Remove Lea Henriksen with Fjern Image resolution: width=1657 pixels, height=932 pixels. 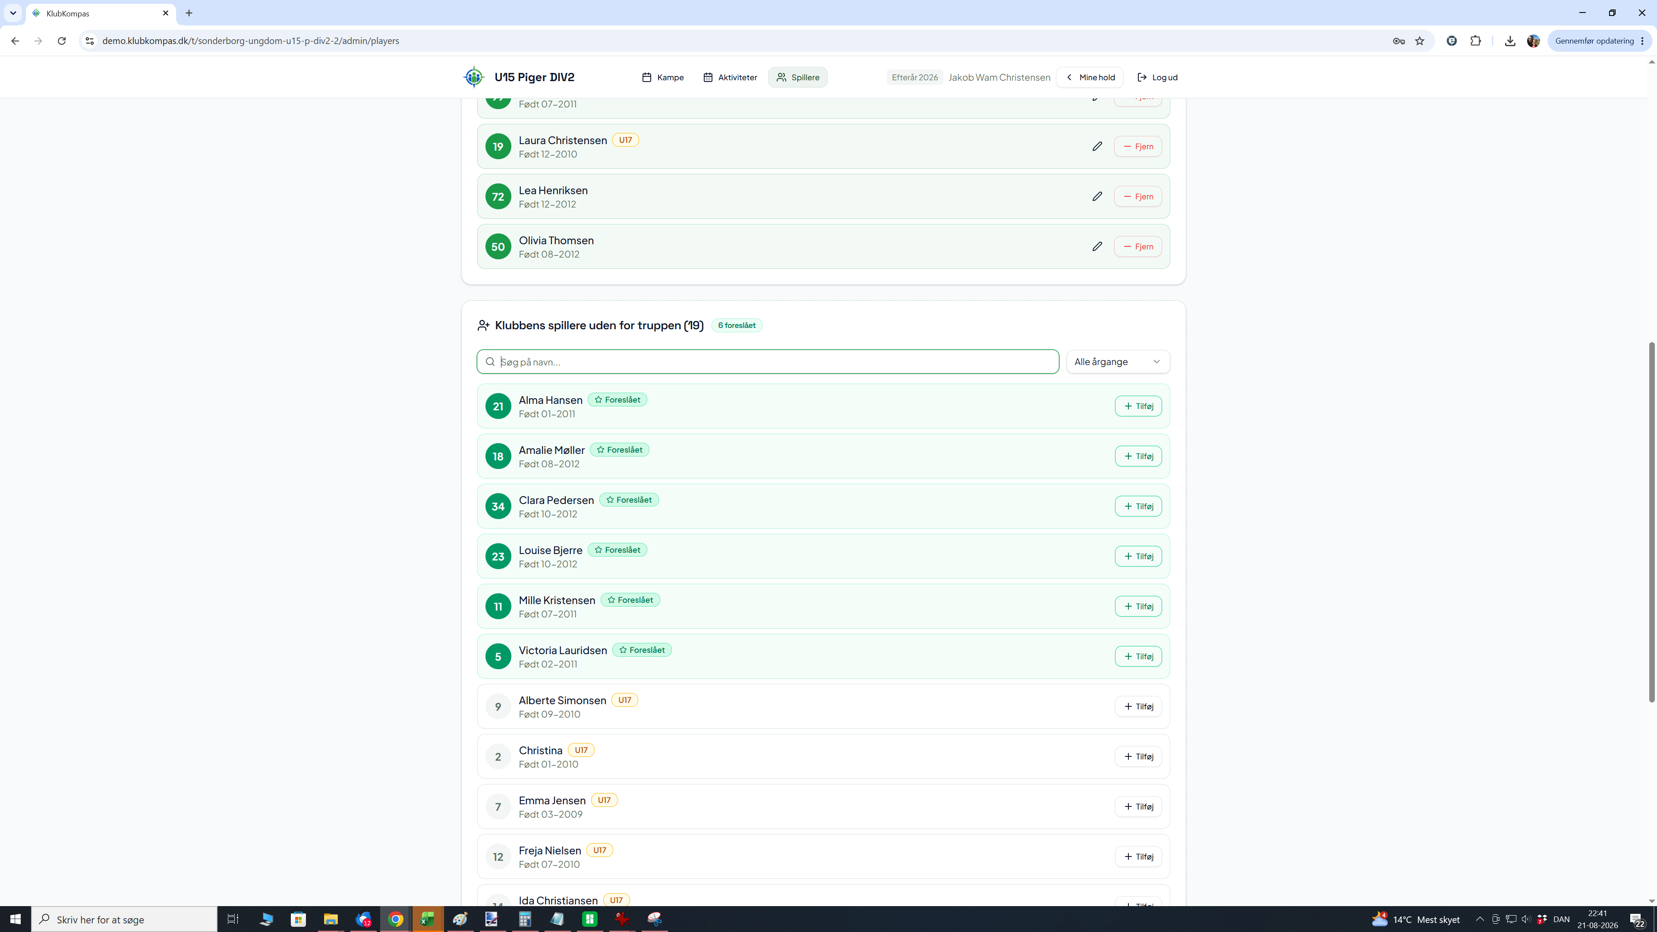coord(1138,197)
